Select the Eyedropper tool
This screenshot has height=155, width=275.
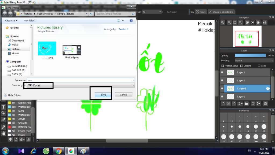(x=3, y=127)
